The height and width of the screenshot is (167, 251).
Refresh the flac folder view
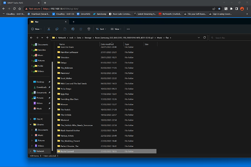pos(205,37)
